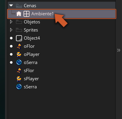Expand the Sprites folder
The image size is (122, 119).
coord(11,30)
